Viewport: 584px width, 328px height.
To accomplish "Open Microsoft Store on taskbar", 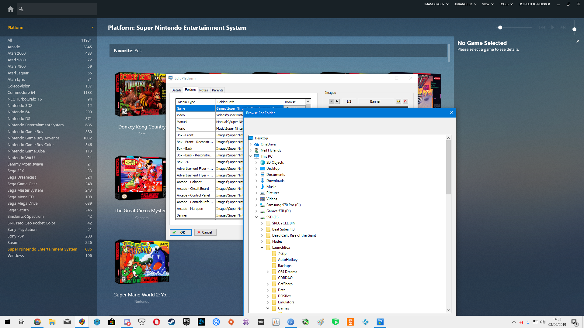I will coord(112,322).
